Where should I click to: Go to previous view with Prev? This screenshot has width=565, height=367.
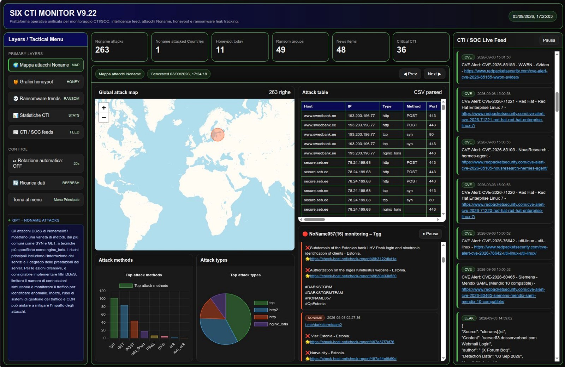(x=410, y=74)
